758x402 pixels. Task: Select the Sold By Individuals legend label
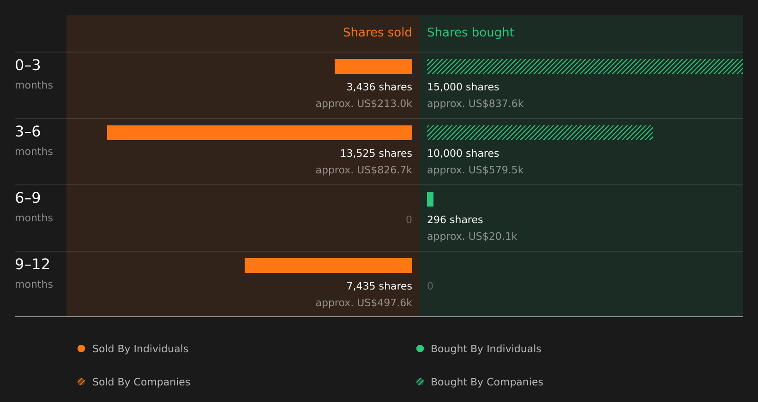[140, 349]
